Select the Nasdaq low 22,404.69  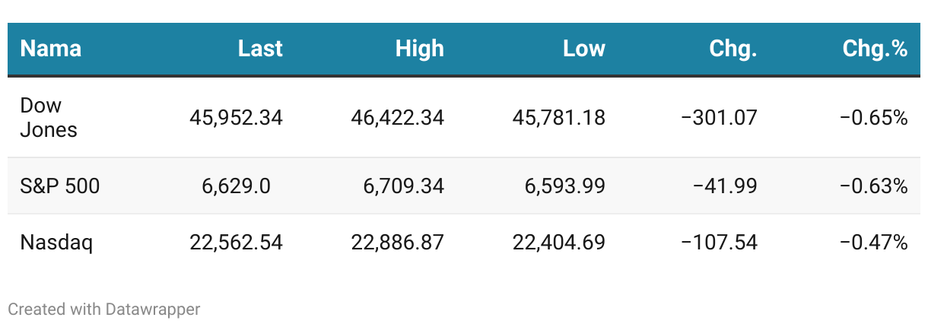click(x=559, y=243)
